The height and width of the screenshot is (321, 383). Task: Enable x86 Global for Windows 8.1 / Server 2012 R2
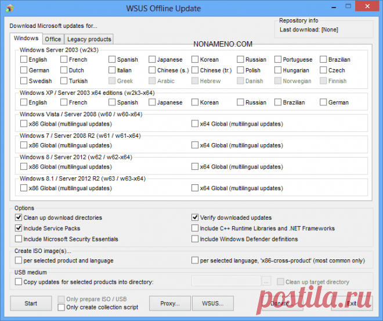[x=24, y=188]
